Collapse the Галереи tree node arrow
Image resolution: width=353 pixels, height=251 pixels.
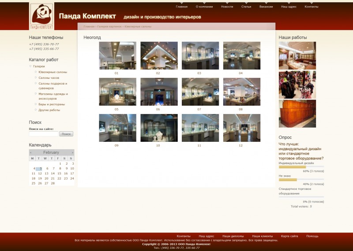click(x=30, y=66)
